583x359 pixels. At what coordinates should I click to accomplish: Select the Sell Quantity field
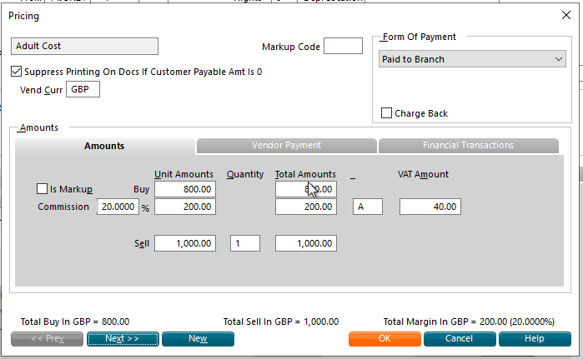point(245,243)
